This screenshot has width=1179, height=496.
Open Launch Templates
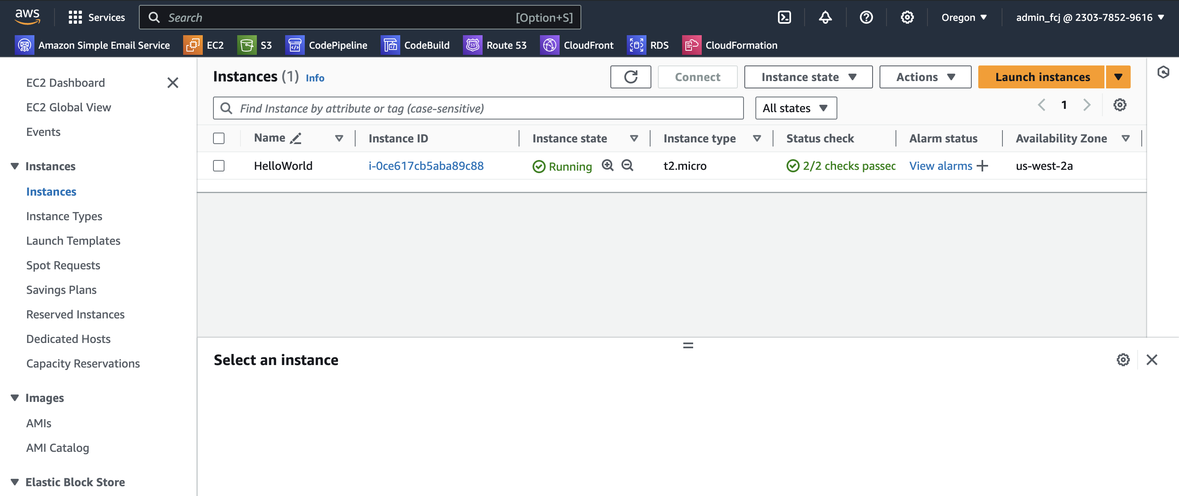pyautogui.click(x=73, y=241)
